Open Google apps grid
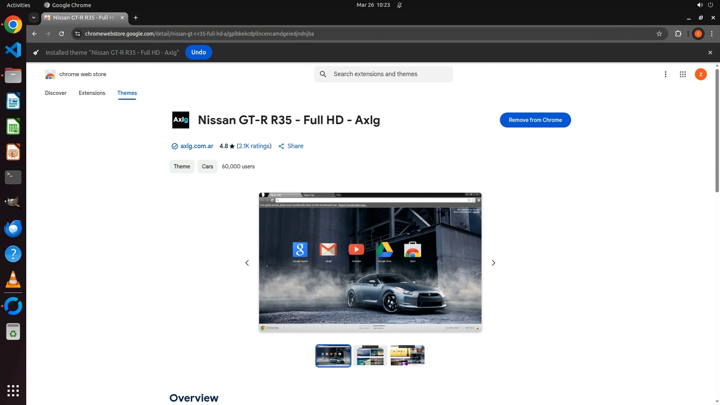 coord(683,74)
